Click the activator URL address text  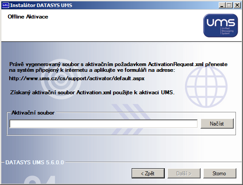(x=77, y=78)
